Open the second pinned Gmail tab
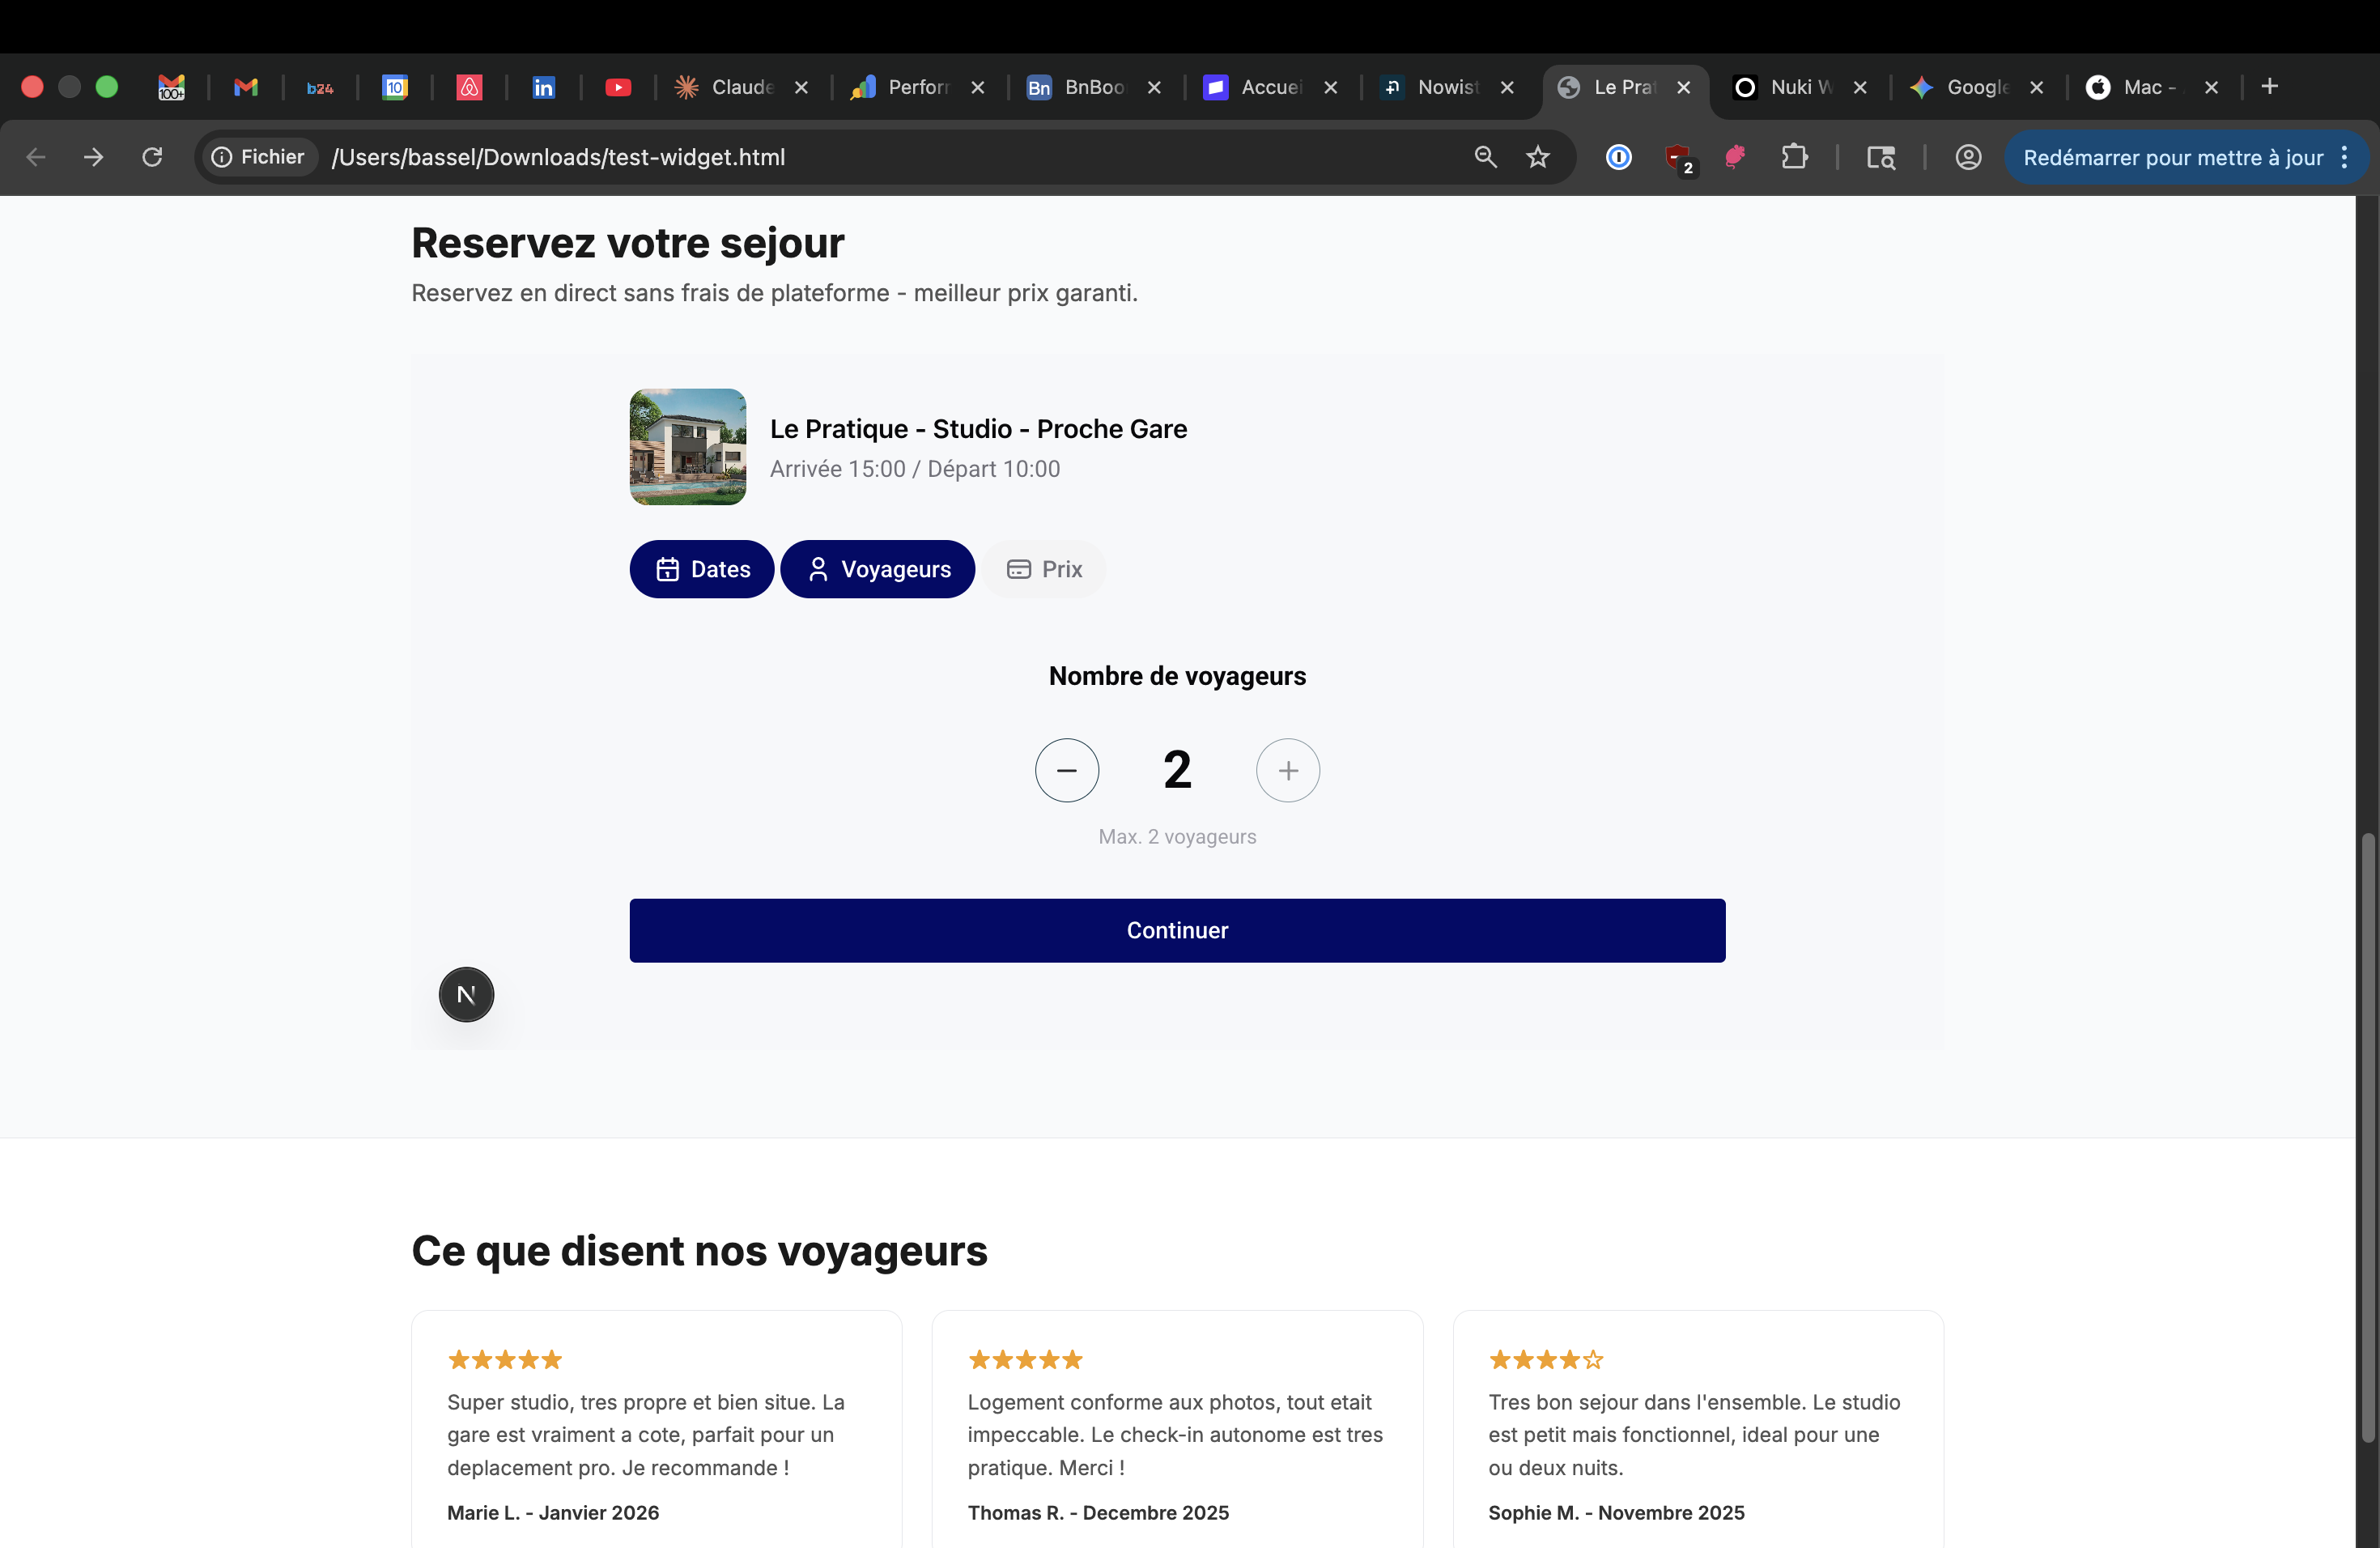The height and width of the screenshot is (1548, 2380). tap(246, 88)
